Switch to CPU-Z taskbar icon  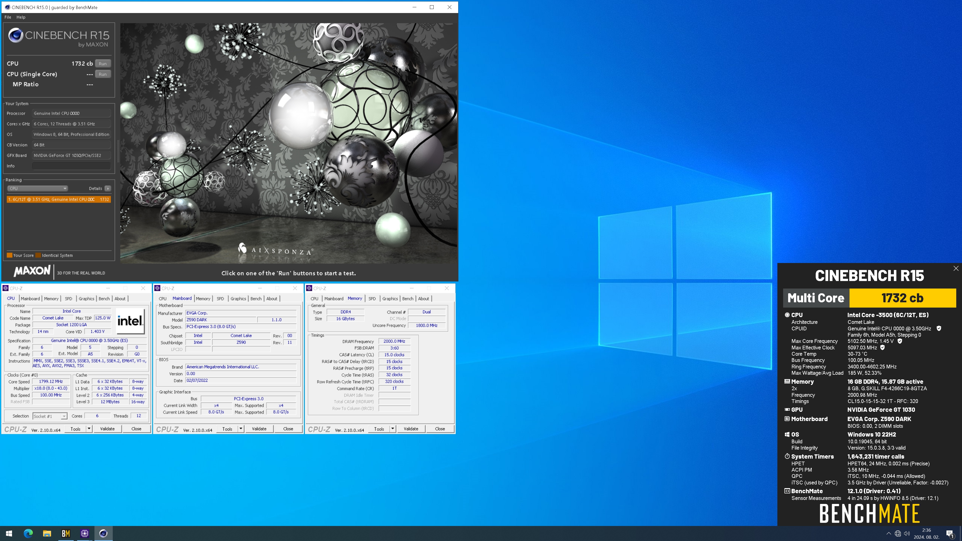coord(85,533)
